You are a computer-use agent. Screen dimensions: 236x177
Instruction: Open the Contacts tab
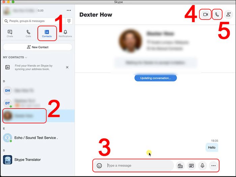[47, 34]
